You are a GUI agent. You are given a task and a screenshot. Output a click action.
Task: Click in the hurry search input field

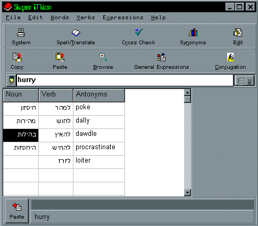(x=125, y=80)
